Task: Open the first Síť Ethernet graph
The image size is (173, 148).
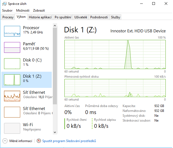Action: 12,96
